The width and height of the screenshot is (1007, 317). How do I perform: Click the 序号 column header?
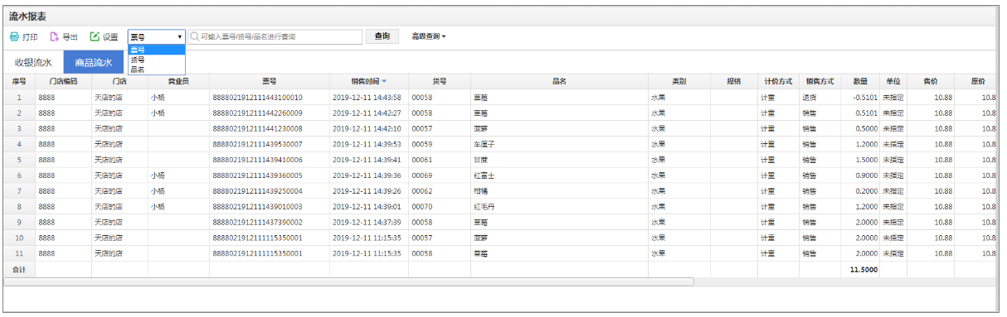(19, 82)
